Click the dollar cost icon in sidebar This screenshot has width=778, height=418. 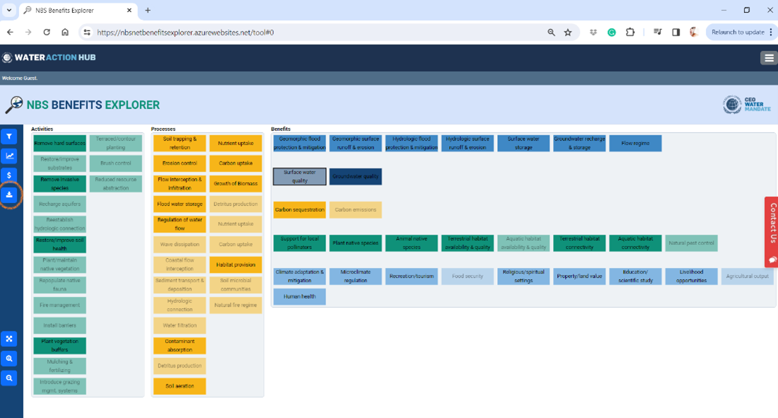coord(9,175)
